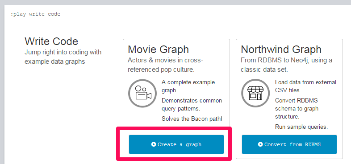Image resolution: width=351 pixels, height=164 pixels.
Task: Click 'Actors & movies in cross-referenced' description
Action: [x=165, y=65]
